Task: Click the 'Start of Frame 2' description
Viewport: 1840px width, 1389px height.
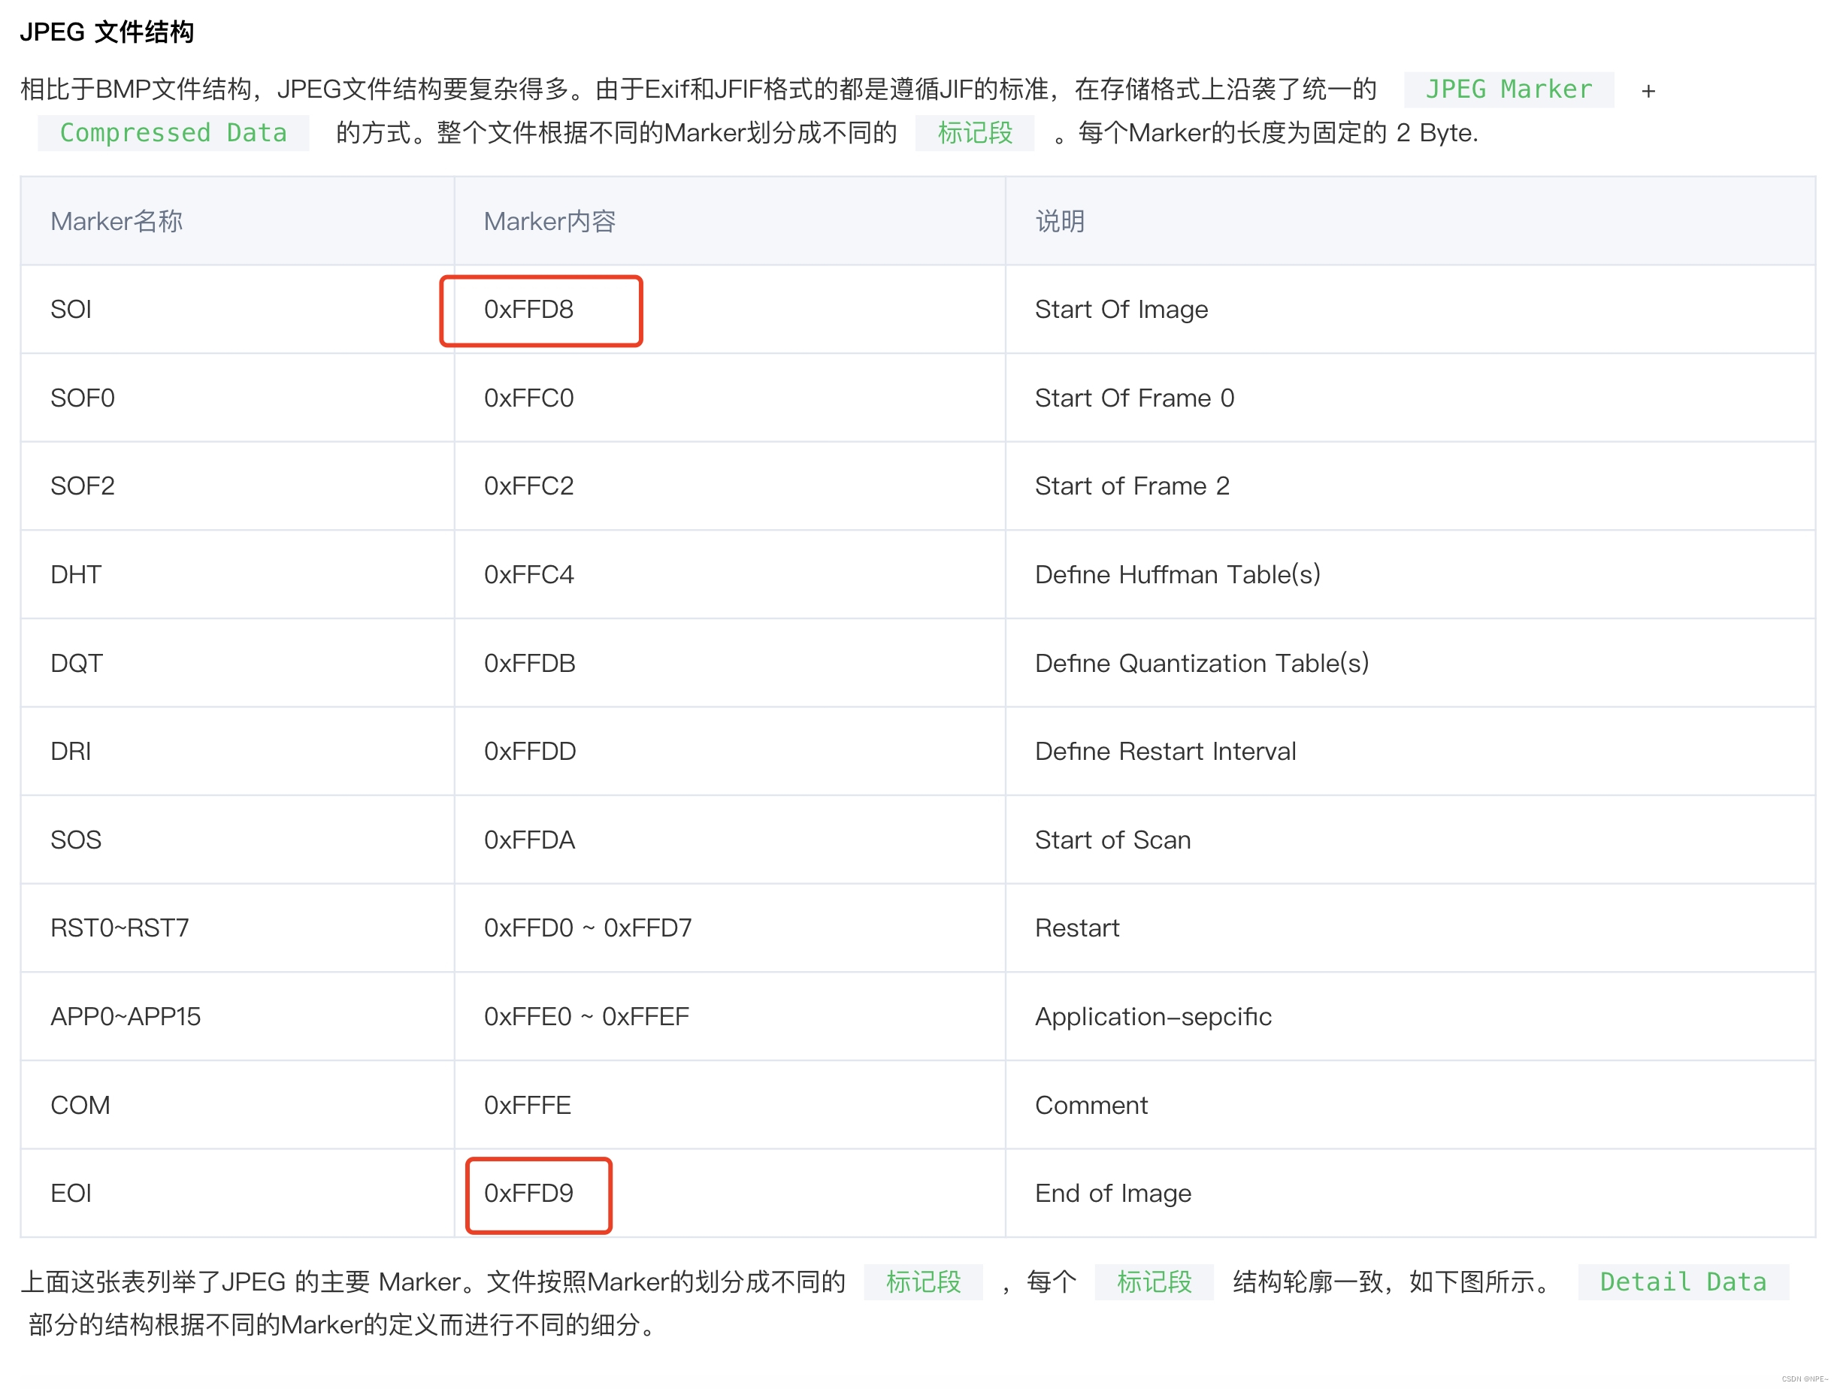Action: point(1131,486)
